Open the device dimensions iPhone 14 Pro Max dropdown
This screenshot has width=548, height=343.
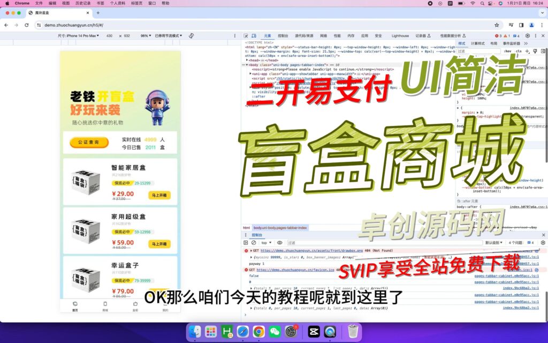tap(78, 36)
